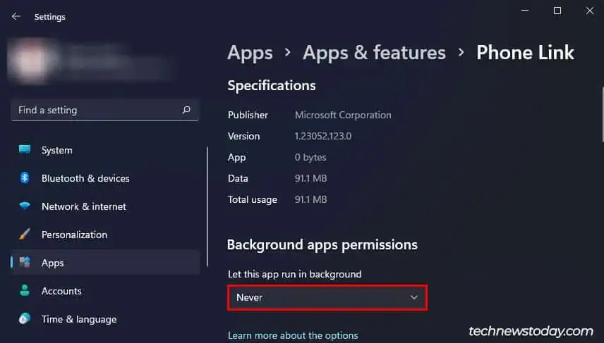Navigate to Apps & features breadcrumb
This screenshot has height=343, width=604.
point(374,52)
